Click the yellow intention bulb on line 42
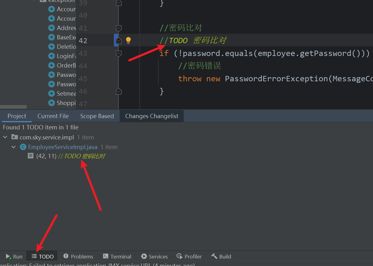This screenshot has width=373, height=266. pyautogui.click(x=128, y=40)
